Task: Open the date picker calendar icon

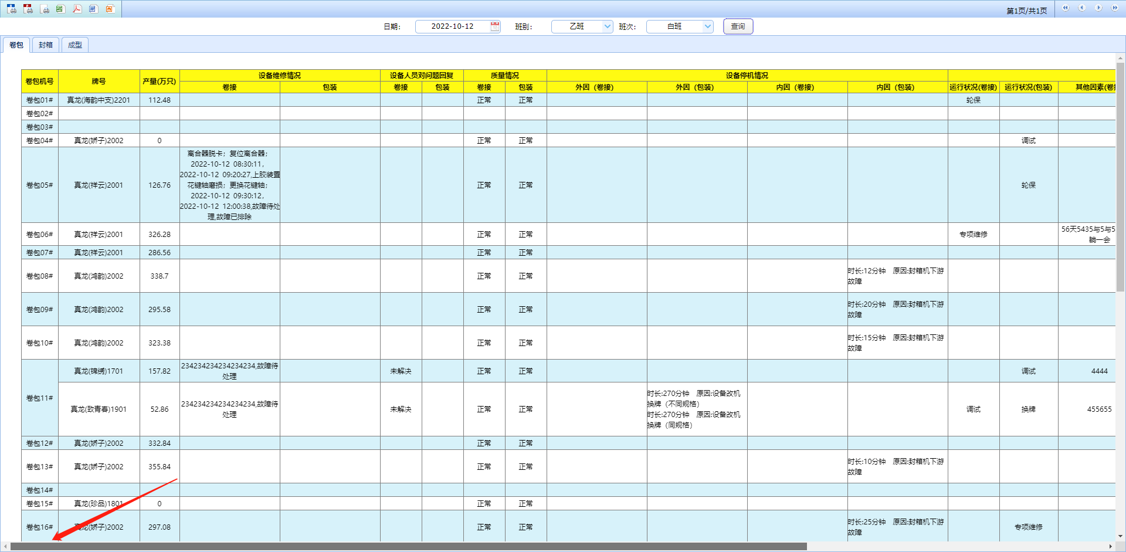Action: [x=495, y=26]
